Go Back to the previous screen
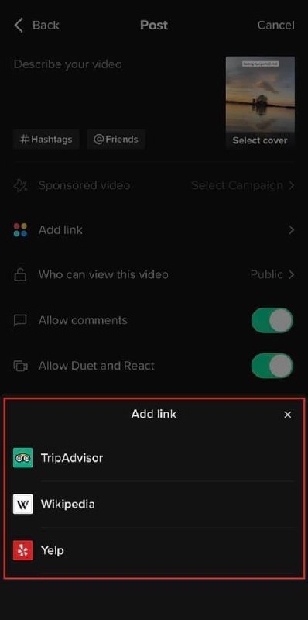Screen dimensions: 308x620 [36, 26]
